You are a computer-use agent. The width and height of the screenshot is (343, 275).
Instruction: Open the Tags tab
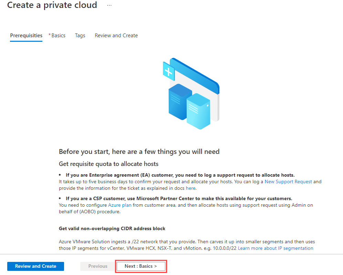[80, 36]
